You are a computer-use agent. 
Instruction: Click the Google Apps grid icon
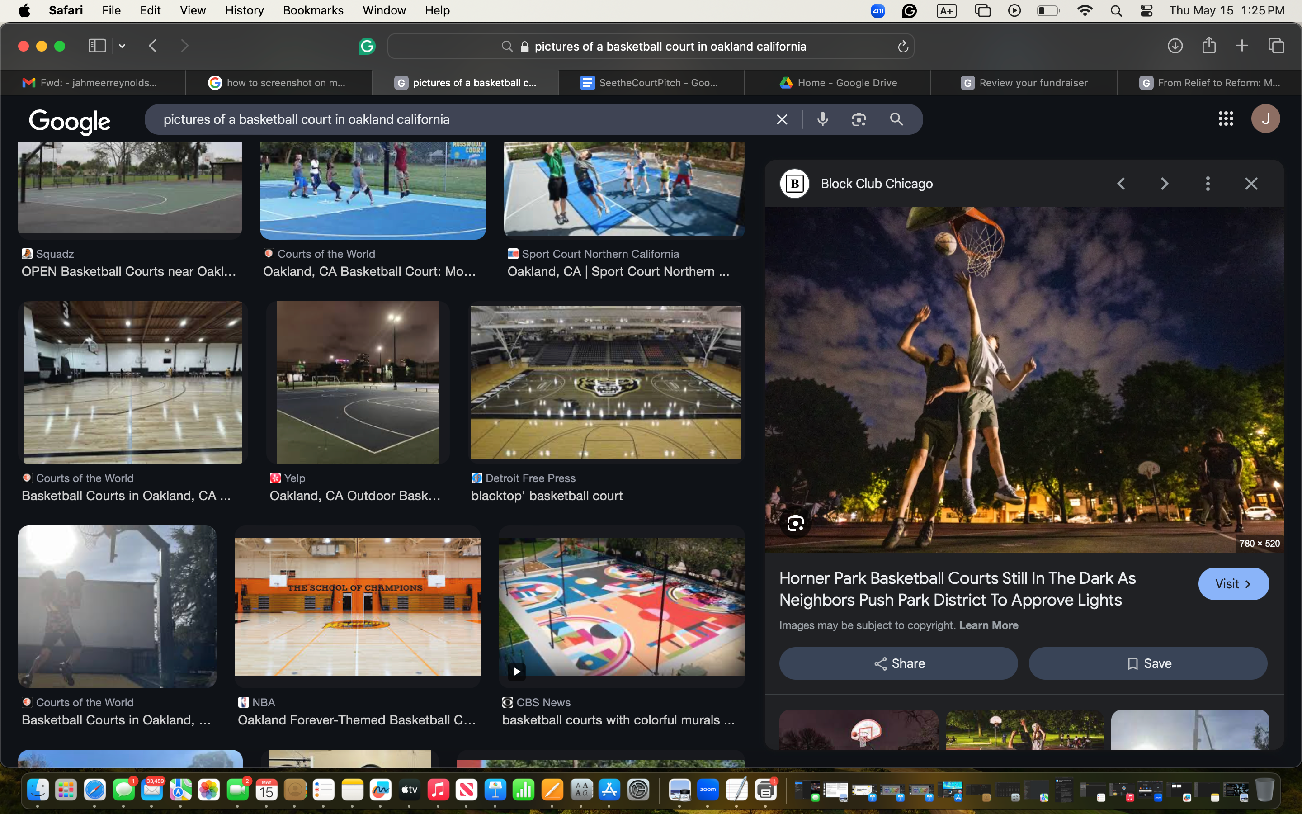(x=1226, y=118)
